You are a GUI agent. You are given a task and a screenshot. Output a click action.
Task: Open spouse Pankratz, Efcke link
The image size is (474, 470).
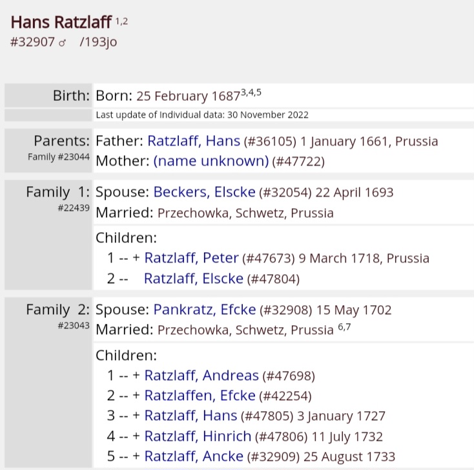205,310
